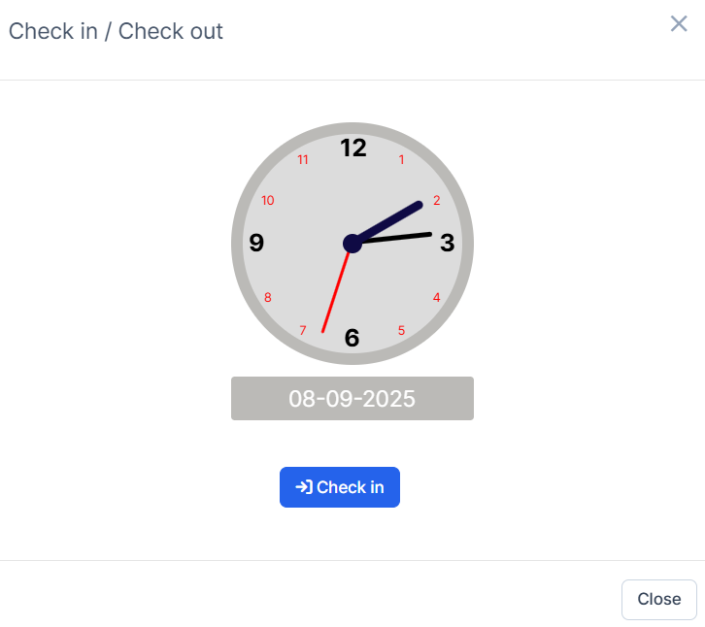Click the number 12 on the clock
The height and width of the screenshot is (627, 705).
(x=353, y=148)
